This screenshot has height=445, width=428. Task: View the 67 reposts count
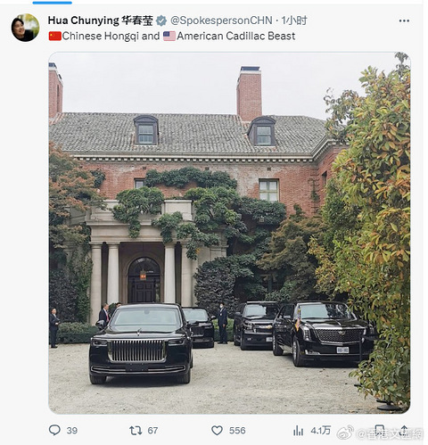pyautogui.click(x=152, y=431)
